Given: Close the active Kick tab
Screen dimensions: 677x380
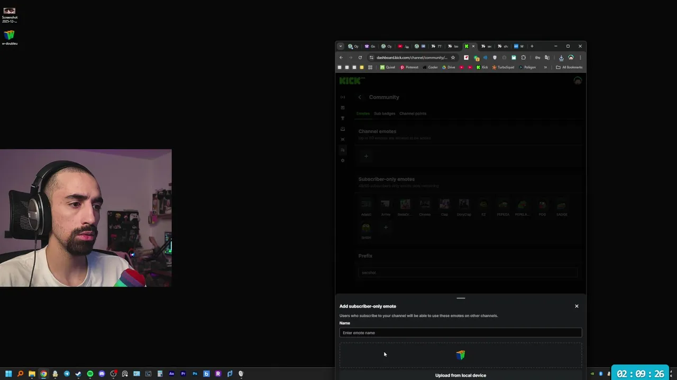Looking at the screenshot, I should (473, 46).
